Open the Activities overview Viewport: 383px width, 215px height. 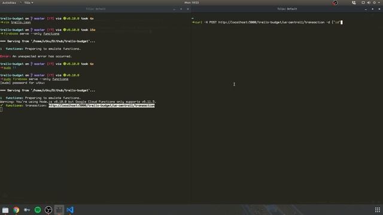pyautogui.click(x=9, y=2)
